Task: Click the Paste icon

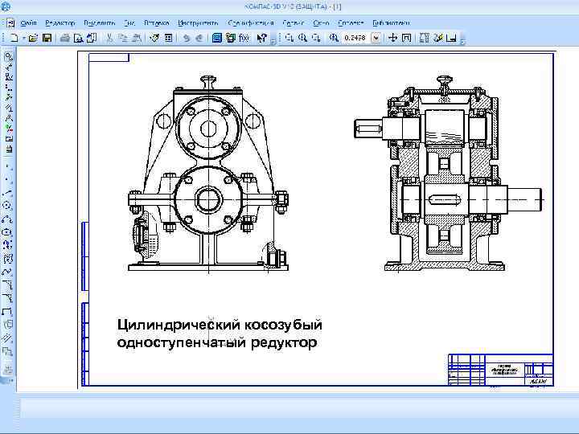Action: click(x=137, y=38)
